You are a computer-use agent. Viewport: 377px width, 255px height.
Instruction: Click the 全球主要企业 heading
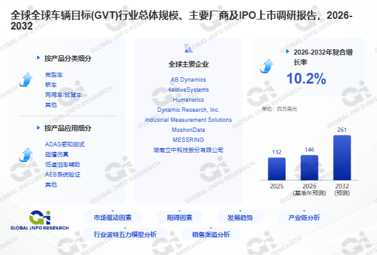coord(188,64)
